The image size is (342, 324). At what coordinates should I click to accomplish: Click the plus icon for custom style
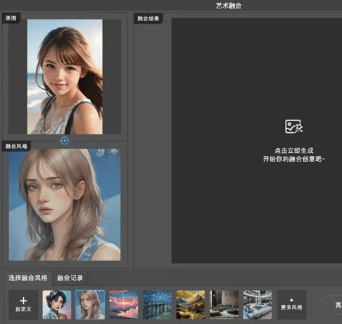(24, 300)
